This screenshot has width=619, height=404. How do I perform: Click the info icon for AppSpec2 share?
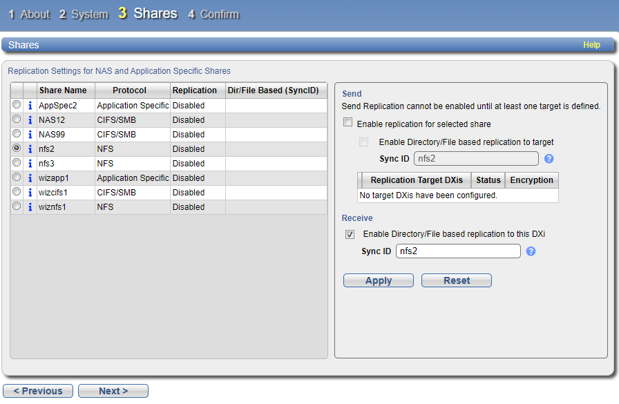30,106
